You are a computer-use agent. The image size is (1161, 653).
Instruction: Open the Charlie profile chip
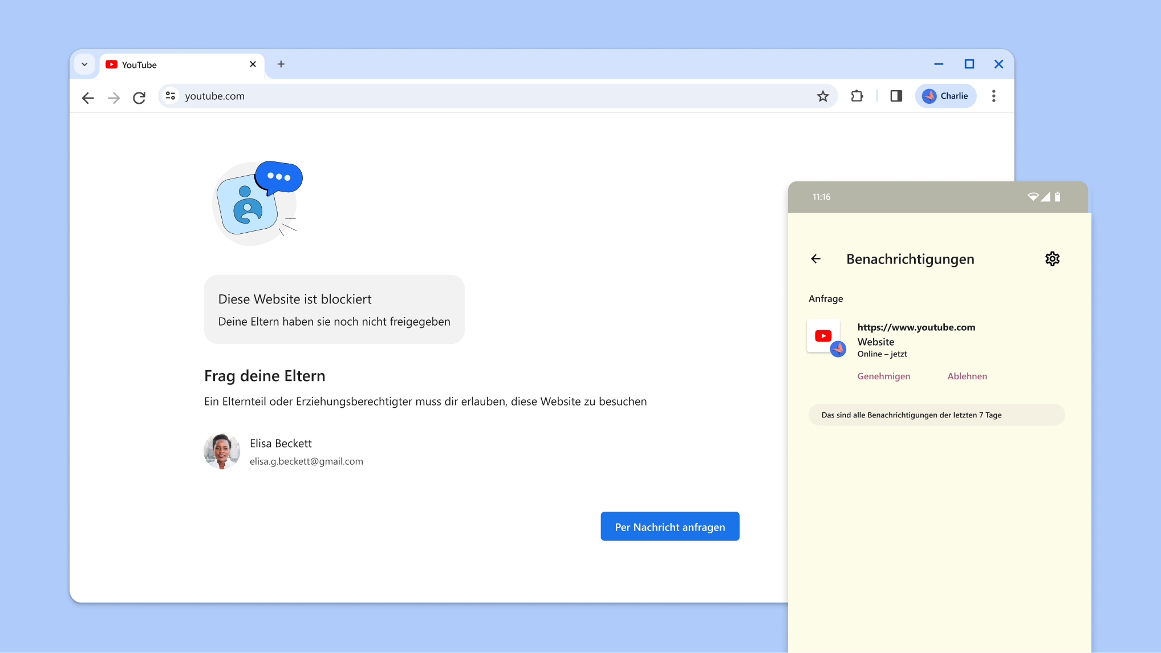pos(945,96)
